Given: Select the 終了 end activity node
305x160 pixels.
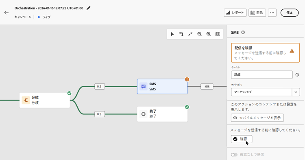Looking at the screenshot, I should click(162, 114).
